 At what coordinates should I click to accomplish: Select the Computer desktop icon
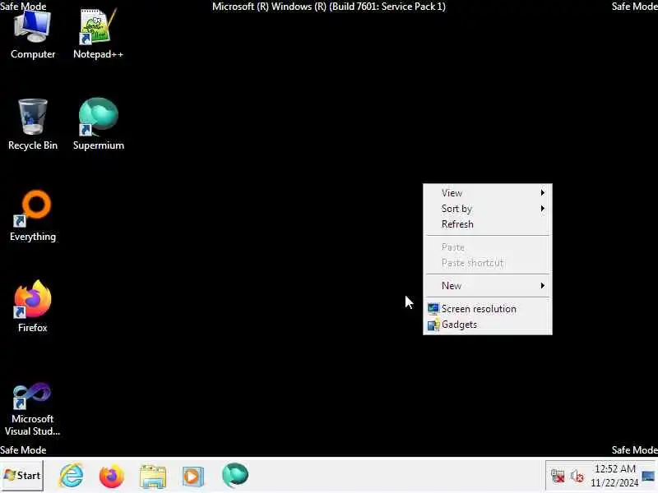pos(33,35)
